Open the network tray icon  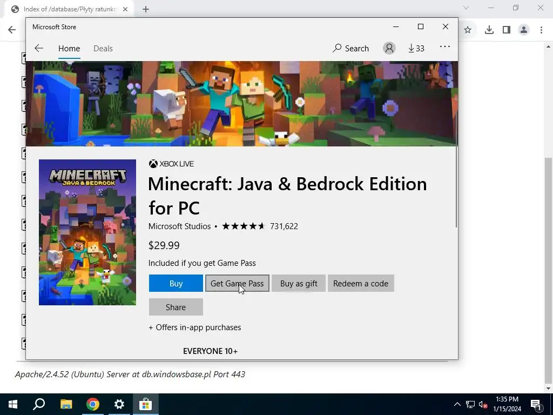click(470, 404)
